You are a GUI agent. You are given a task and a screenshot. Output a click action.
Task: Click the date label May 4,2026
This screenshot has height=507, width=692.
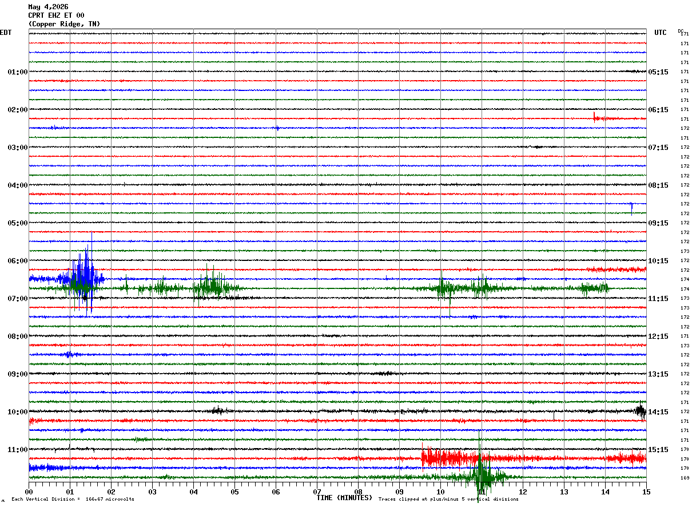(48, 7)
